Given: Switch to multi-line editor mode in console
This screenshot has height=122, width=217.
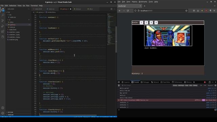Looking at the screenshot, I should pos(216,110).
